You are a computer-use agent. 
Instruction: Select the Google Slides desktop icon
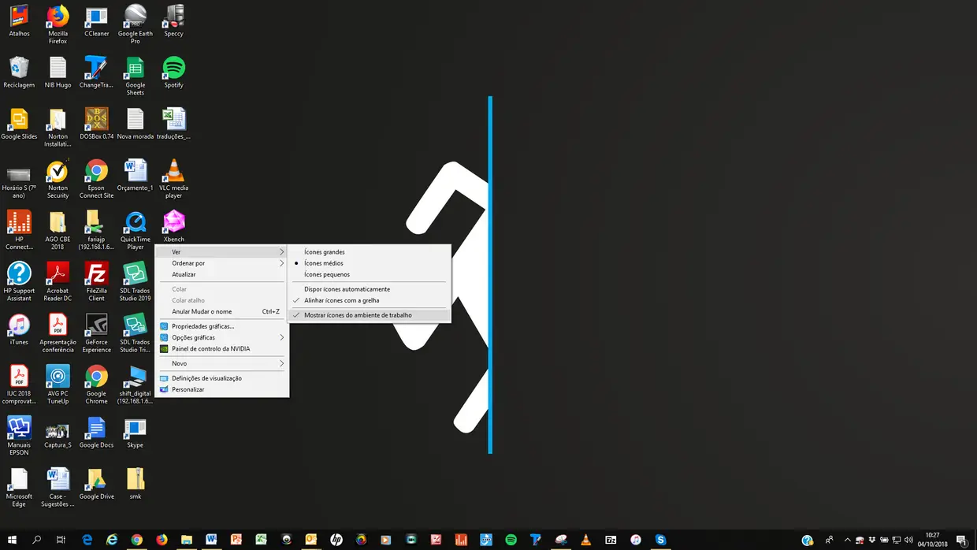point(19,124)
